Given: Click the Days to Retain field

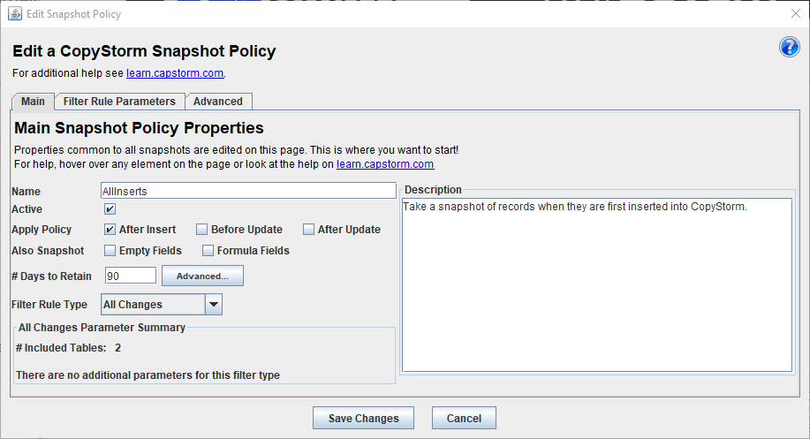Looking at the screenshot, I should (x=130, y=276).
